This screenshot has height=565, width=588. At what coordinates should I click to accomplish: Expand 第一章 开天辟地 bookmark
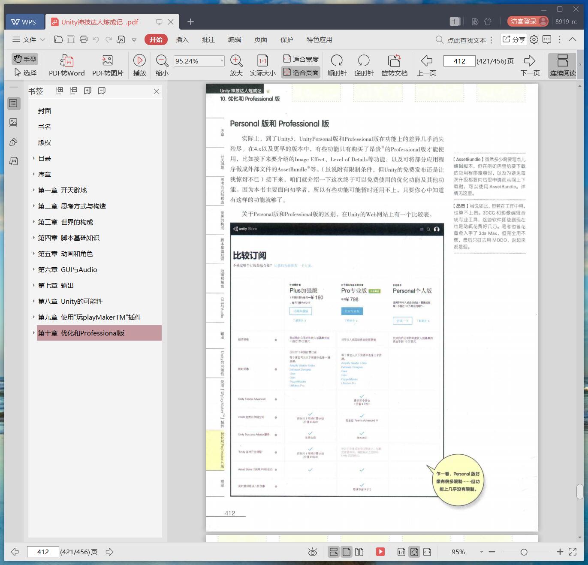point(34,190)
